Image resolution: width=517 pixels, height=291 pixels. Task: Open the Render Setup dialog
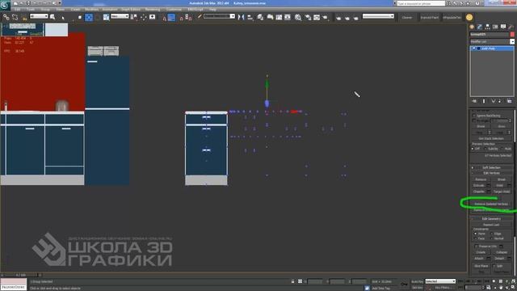(309, 17)
